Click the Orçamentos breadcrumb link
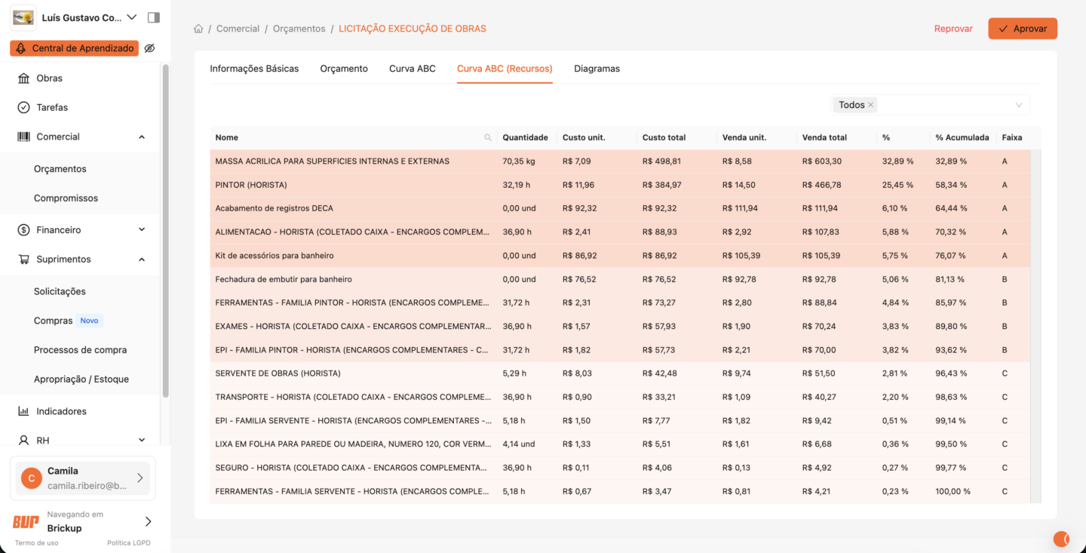Viewport: 1086px width, 553px height. click(x=299, y=29)
